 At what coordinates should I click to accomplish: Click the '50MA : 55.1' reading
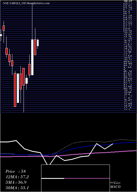[17, 188]
